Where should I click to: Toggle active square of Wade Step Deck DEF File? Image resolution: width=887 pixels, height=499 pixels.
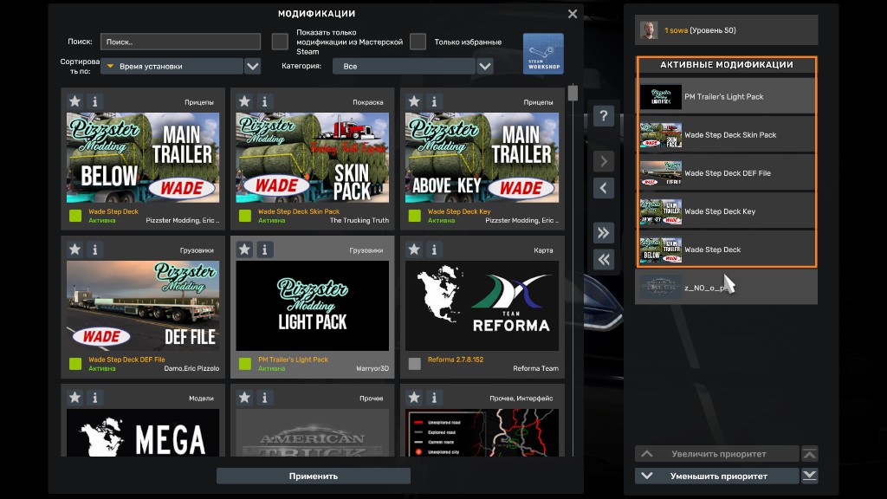point(75,364)
